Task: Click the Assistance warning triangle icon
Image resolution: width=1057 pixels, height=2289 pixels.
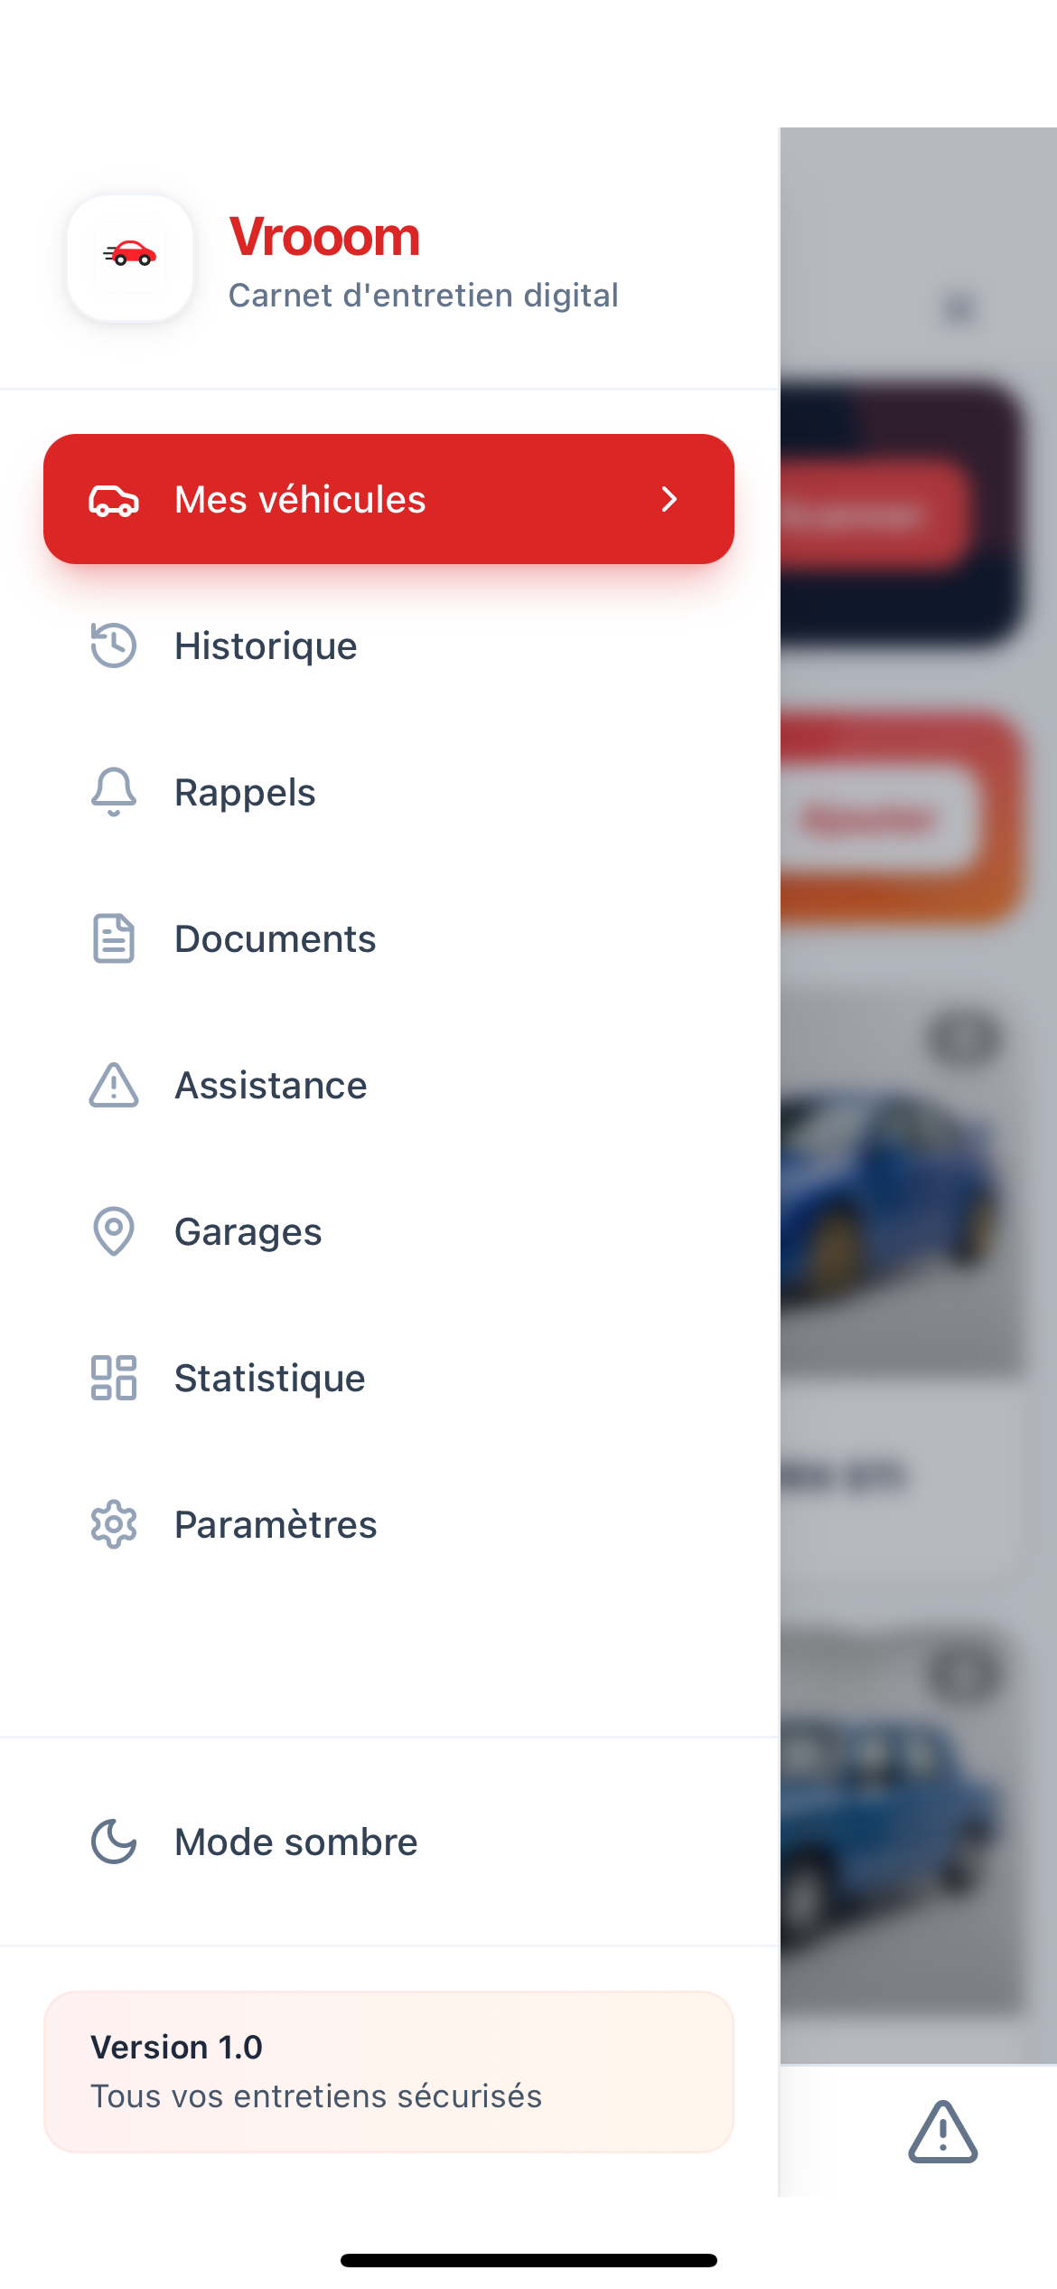Action: 114,1085
